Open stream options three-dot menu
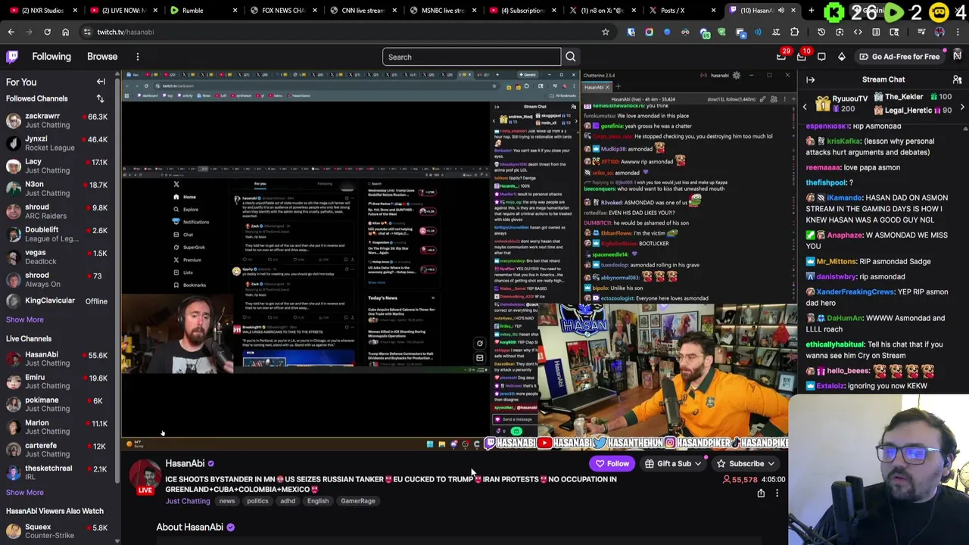The height and width of the screenshot is (545, 969). tap(777, 494)
